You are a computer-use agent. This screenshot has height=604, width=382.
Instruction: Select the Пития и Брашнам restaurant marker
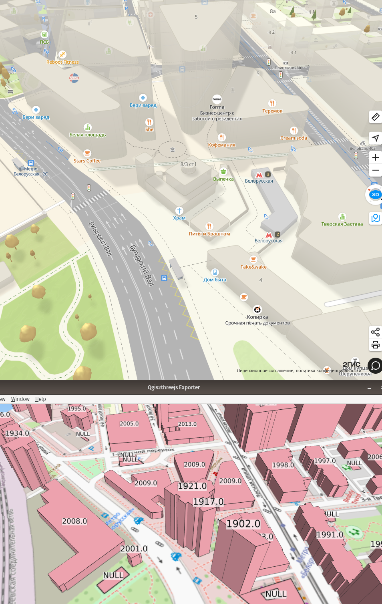209,226
